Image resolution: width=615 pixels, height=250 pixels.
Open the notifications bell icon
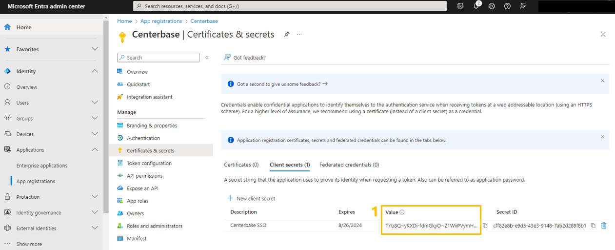(476, 6)
